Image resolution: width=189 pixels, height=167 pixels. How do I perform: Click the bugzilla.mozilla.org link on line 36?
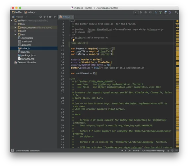click(119, 126)
